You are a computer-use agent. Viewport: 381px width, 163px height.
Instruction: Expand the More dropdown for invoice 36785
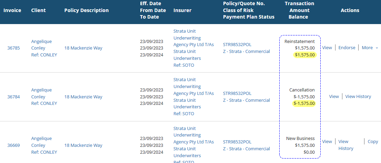(370, 48)
